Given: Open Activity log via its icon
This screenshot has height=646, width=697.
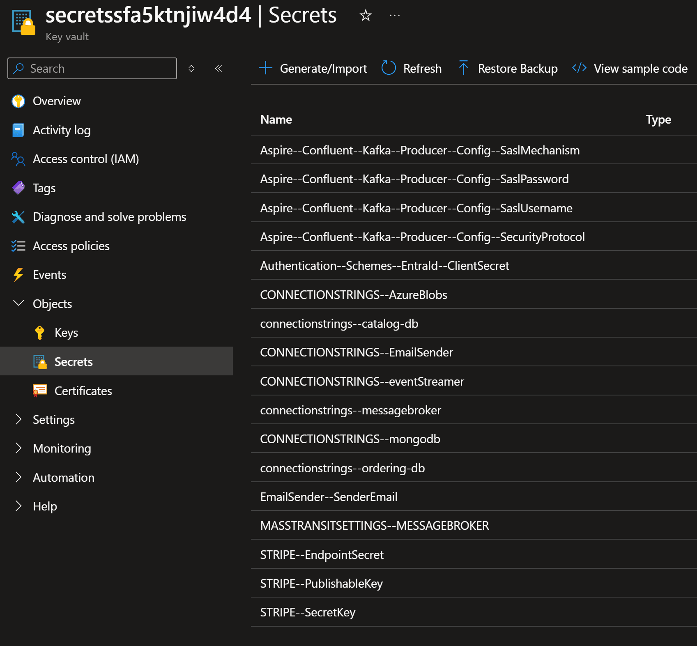Looking at the screenshot, I should [x=18, y=130].
